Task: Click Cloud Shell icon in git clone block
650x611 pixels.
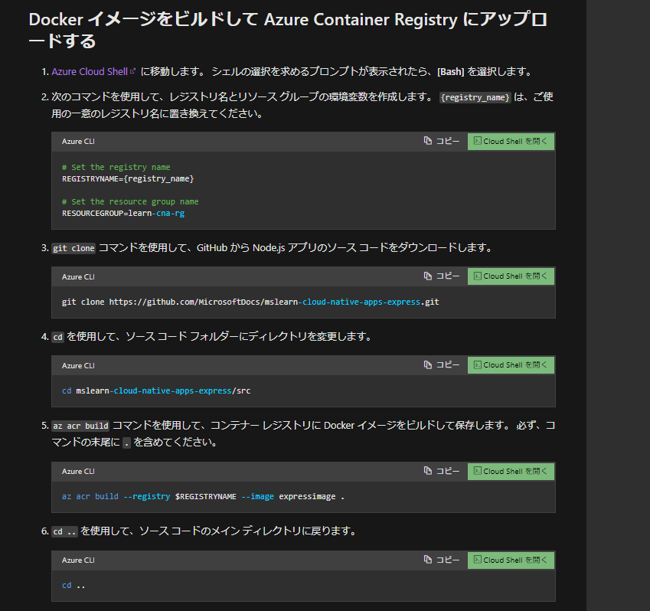Action: [x=477, y=276]
